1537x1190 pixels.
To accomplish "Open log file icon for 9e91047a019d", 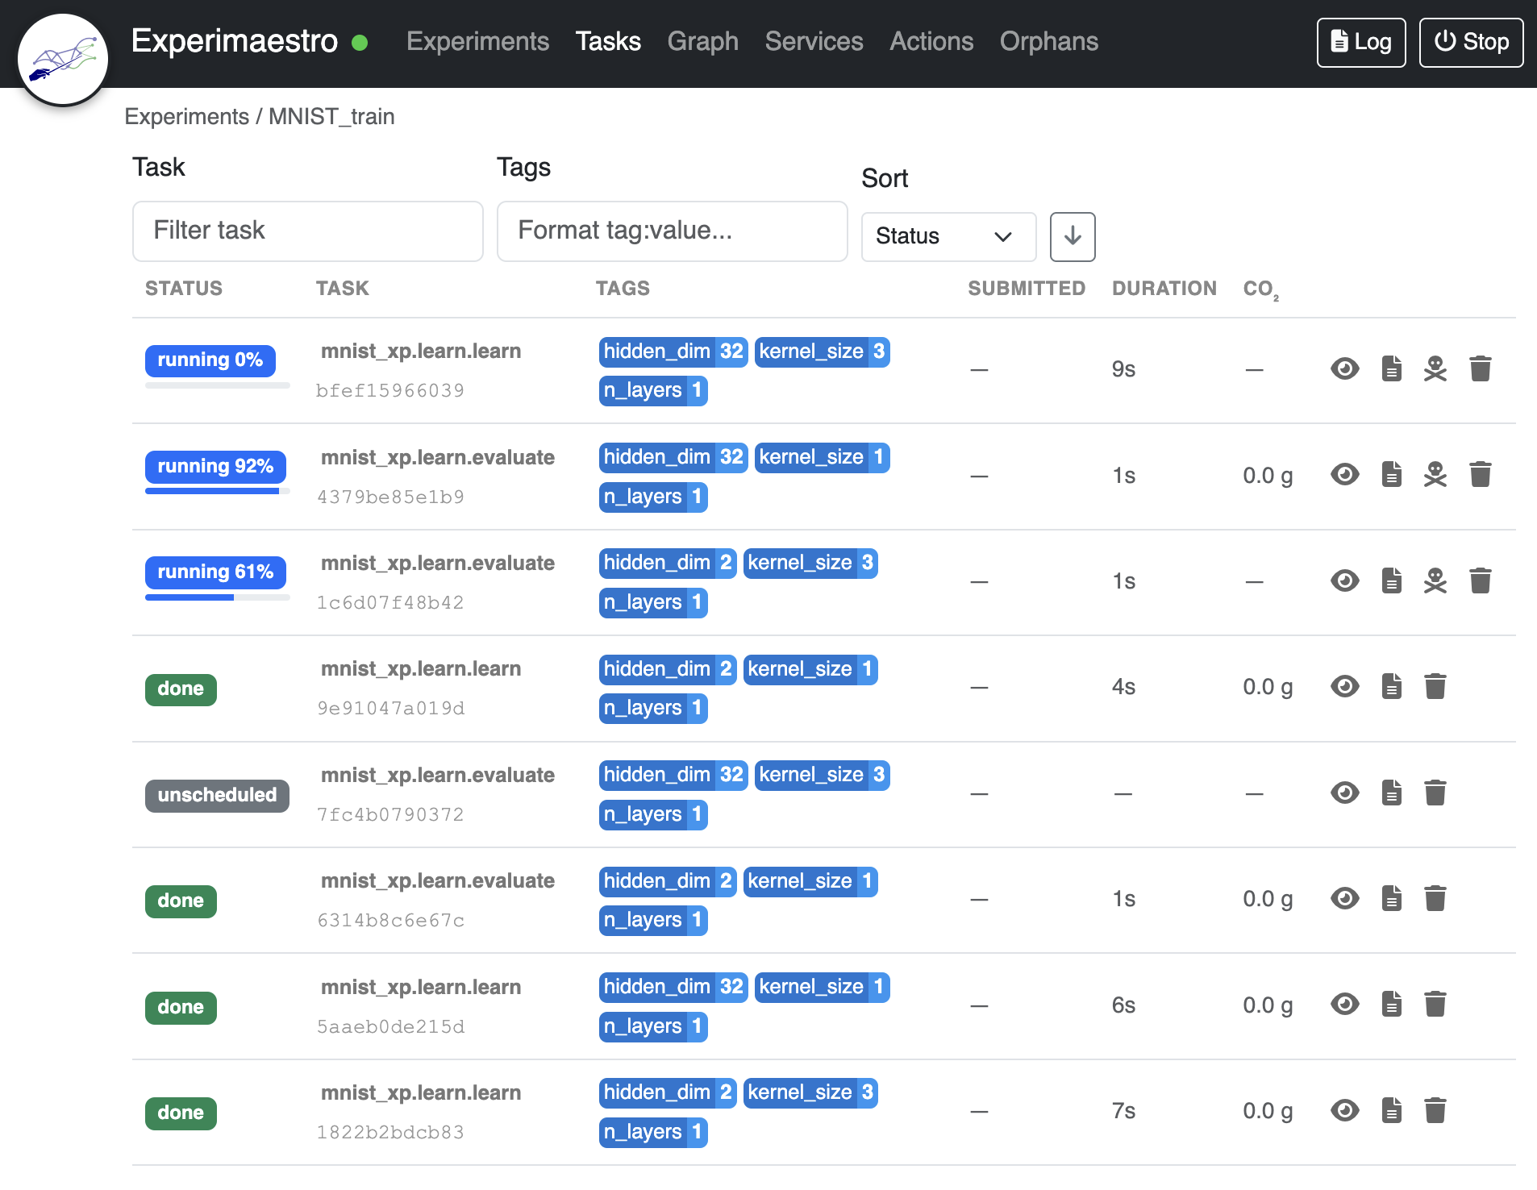I will point(1391,687).
